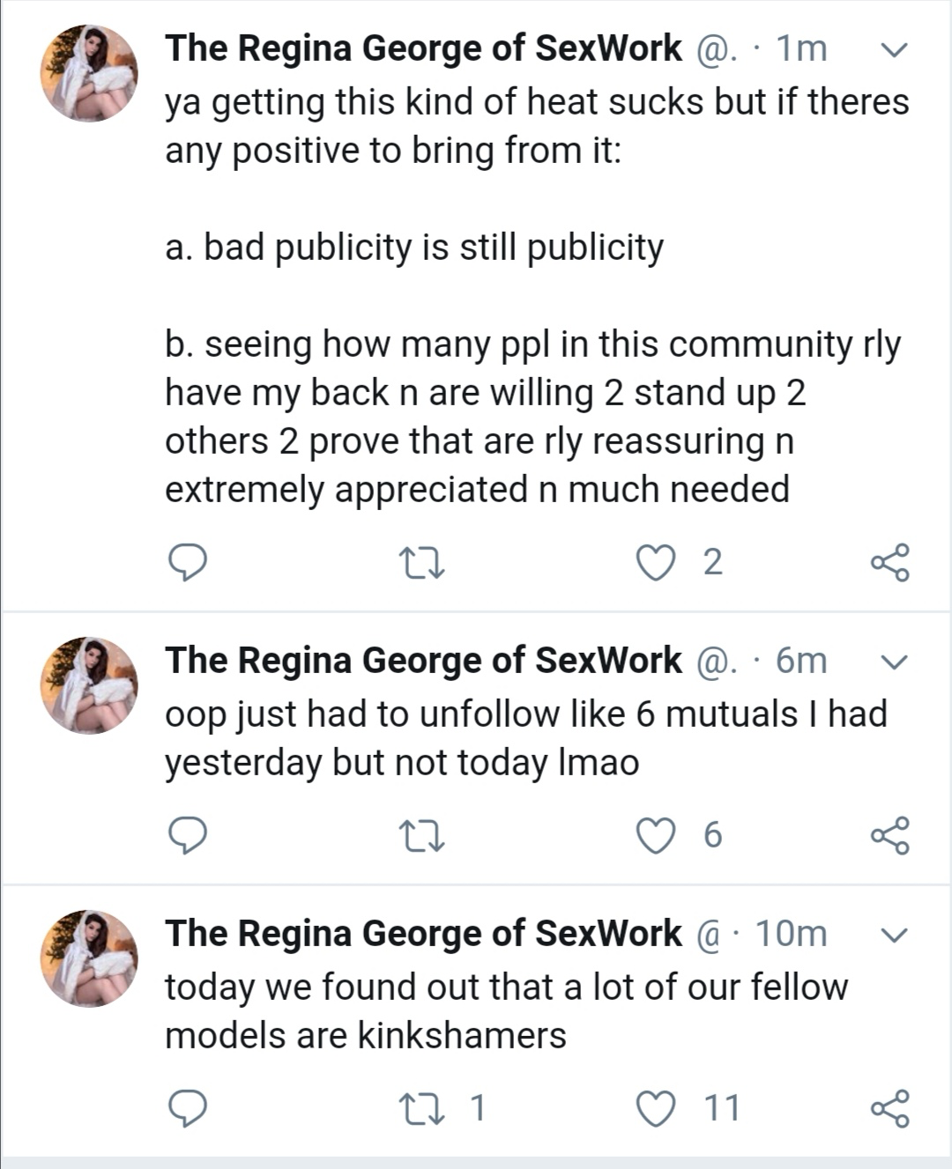Reply to the kinkshamers tweet
952x1169 pixels.
[x=187, y=1108]
